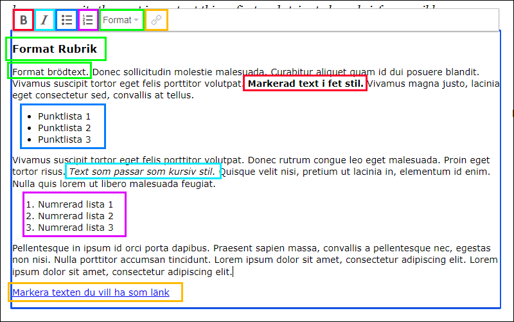This screenshot has height=322, width=514.
Task: Click the italic text 'Text som passar som kursiv stil.'
Action: (x=142, y=172)
